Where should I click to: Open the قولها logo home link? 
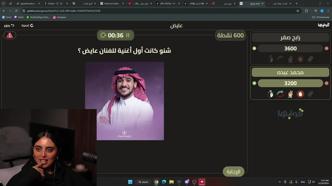[323, 25]
